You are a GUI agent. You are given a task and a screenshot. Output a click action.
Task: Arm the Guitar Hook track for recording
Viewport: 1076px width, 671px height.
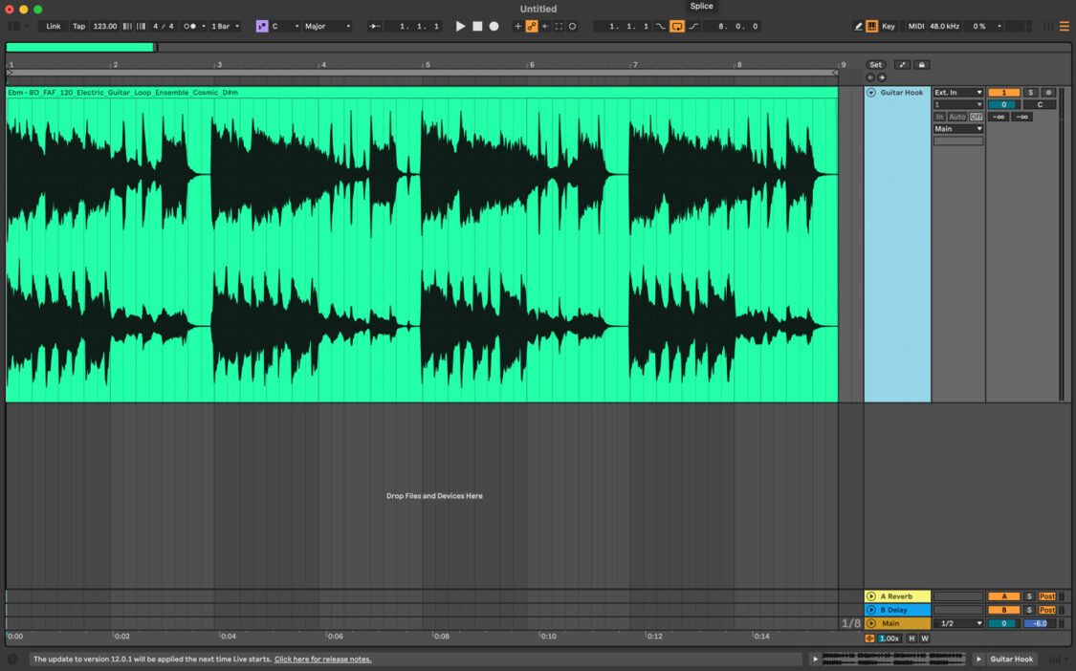coord(1048,92)
